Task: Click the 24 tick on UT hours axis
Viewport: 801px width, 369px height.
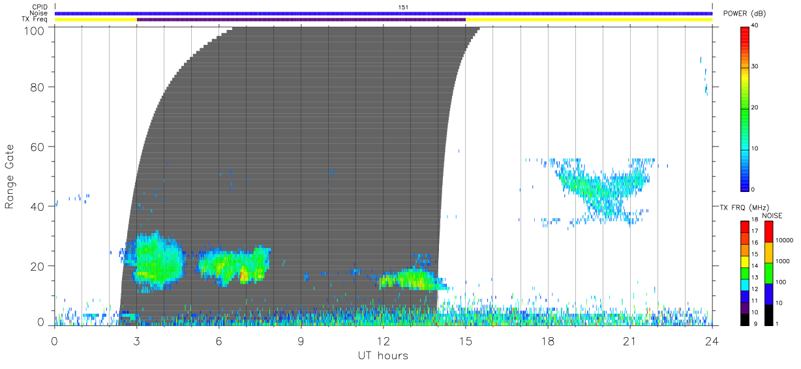Action: pyautogui.click(x=712, y=340)
